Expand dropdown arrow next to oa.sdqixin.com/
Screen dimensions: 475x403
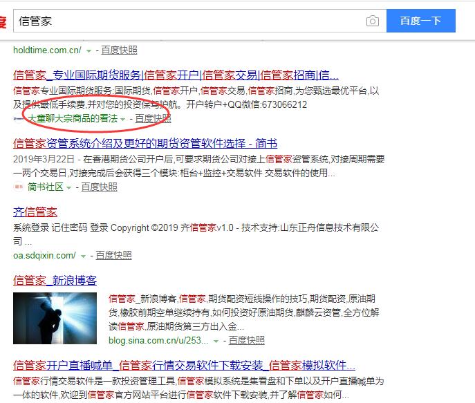point(83,256)
